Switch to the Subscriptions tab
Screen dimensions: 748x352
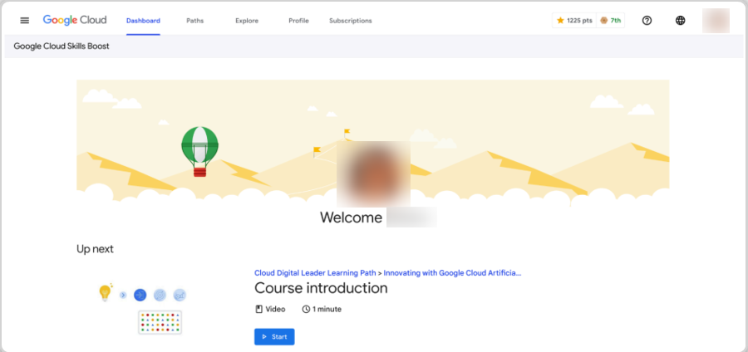pos(351,21)
